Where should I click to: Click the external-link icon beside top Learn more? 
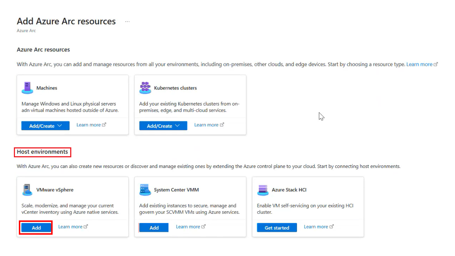pyautogui.click(x=436, y=64)
